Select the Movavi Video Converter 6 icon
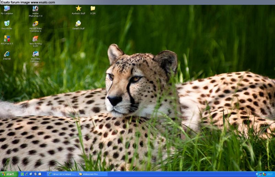The width and height of the screenshot is (275, 177). [x=35, y=27]
